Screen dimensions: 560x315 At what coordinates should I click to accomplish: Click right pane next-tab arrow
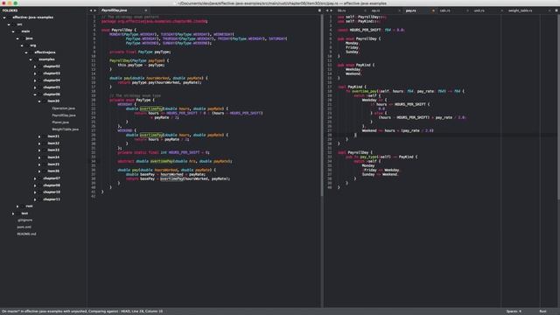(x=332, y=10)
